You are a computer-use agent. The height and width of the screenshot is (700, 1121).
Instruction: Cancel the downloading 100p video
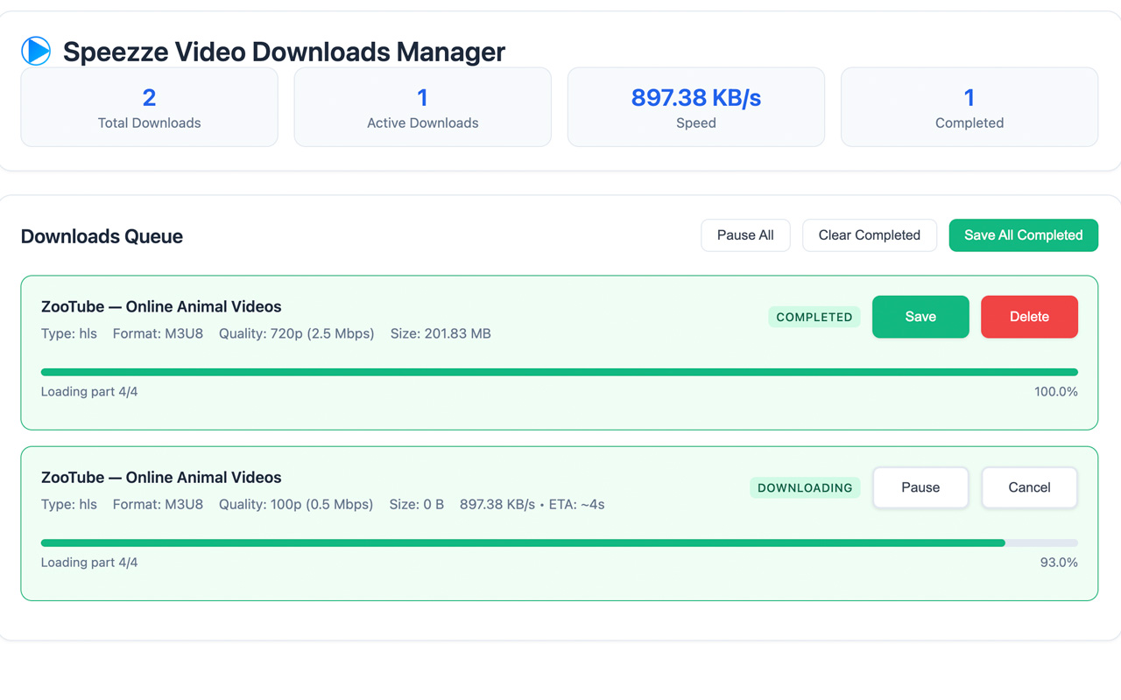(1028, 487)
